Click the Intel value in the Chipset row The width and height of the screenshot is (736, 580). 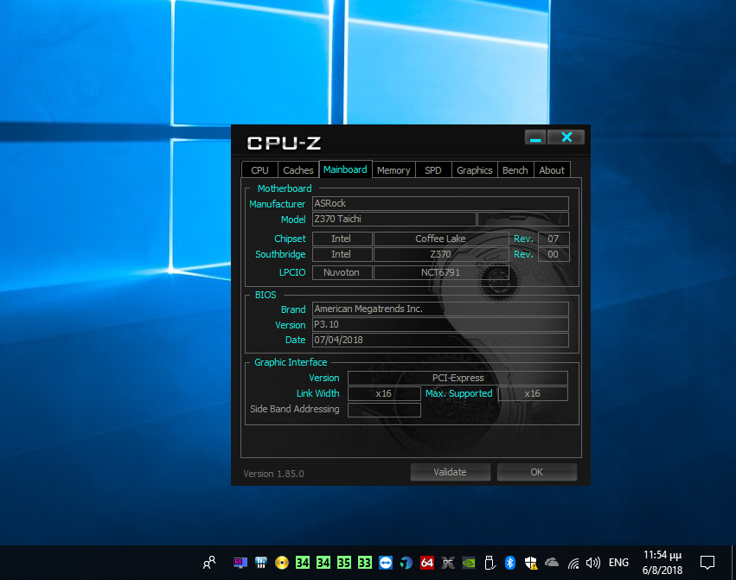pos(342,239)
